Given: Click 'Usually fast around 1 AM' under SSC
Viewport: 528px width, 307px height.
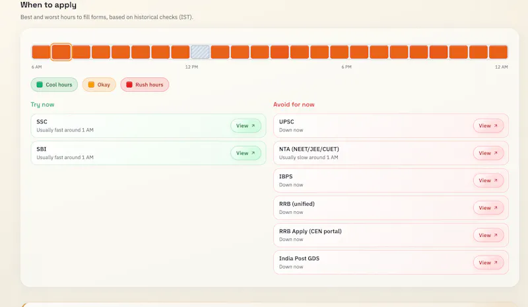Looking at the screenshot, I should coord(65,130).
